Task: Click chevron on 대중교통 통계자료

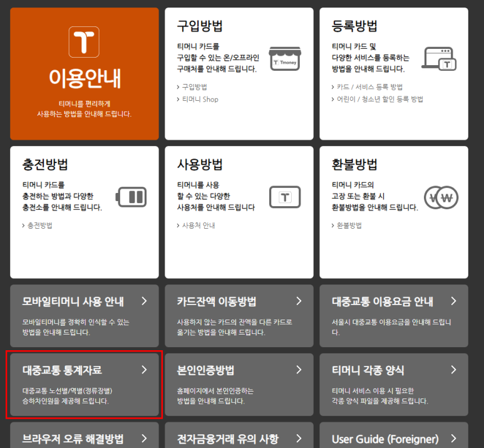Action: coord(144,370)
